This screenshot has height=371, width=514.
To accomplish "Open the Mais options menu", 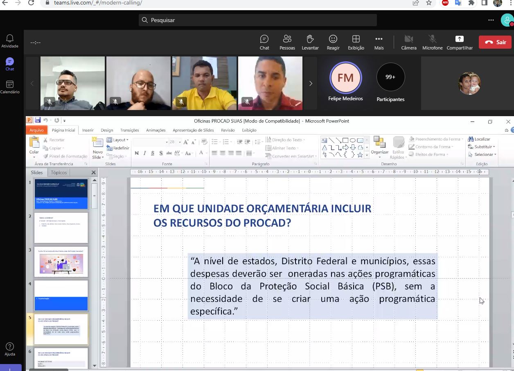I will tap(379, 42).
